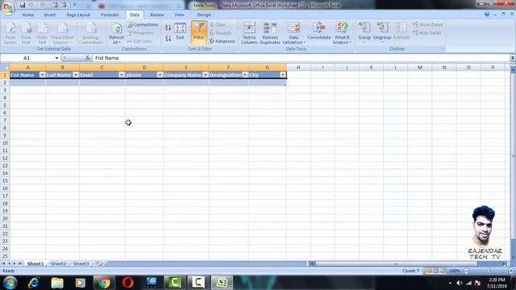
Task: Open Fist Name filter dropdown
Action: [42, 75]
